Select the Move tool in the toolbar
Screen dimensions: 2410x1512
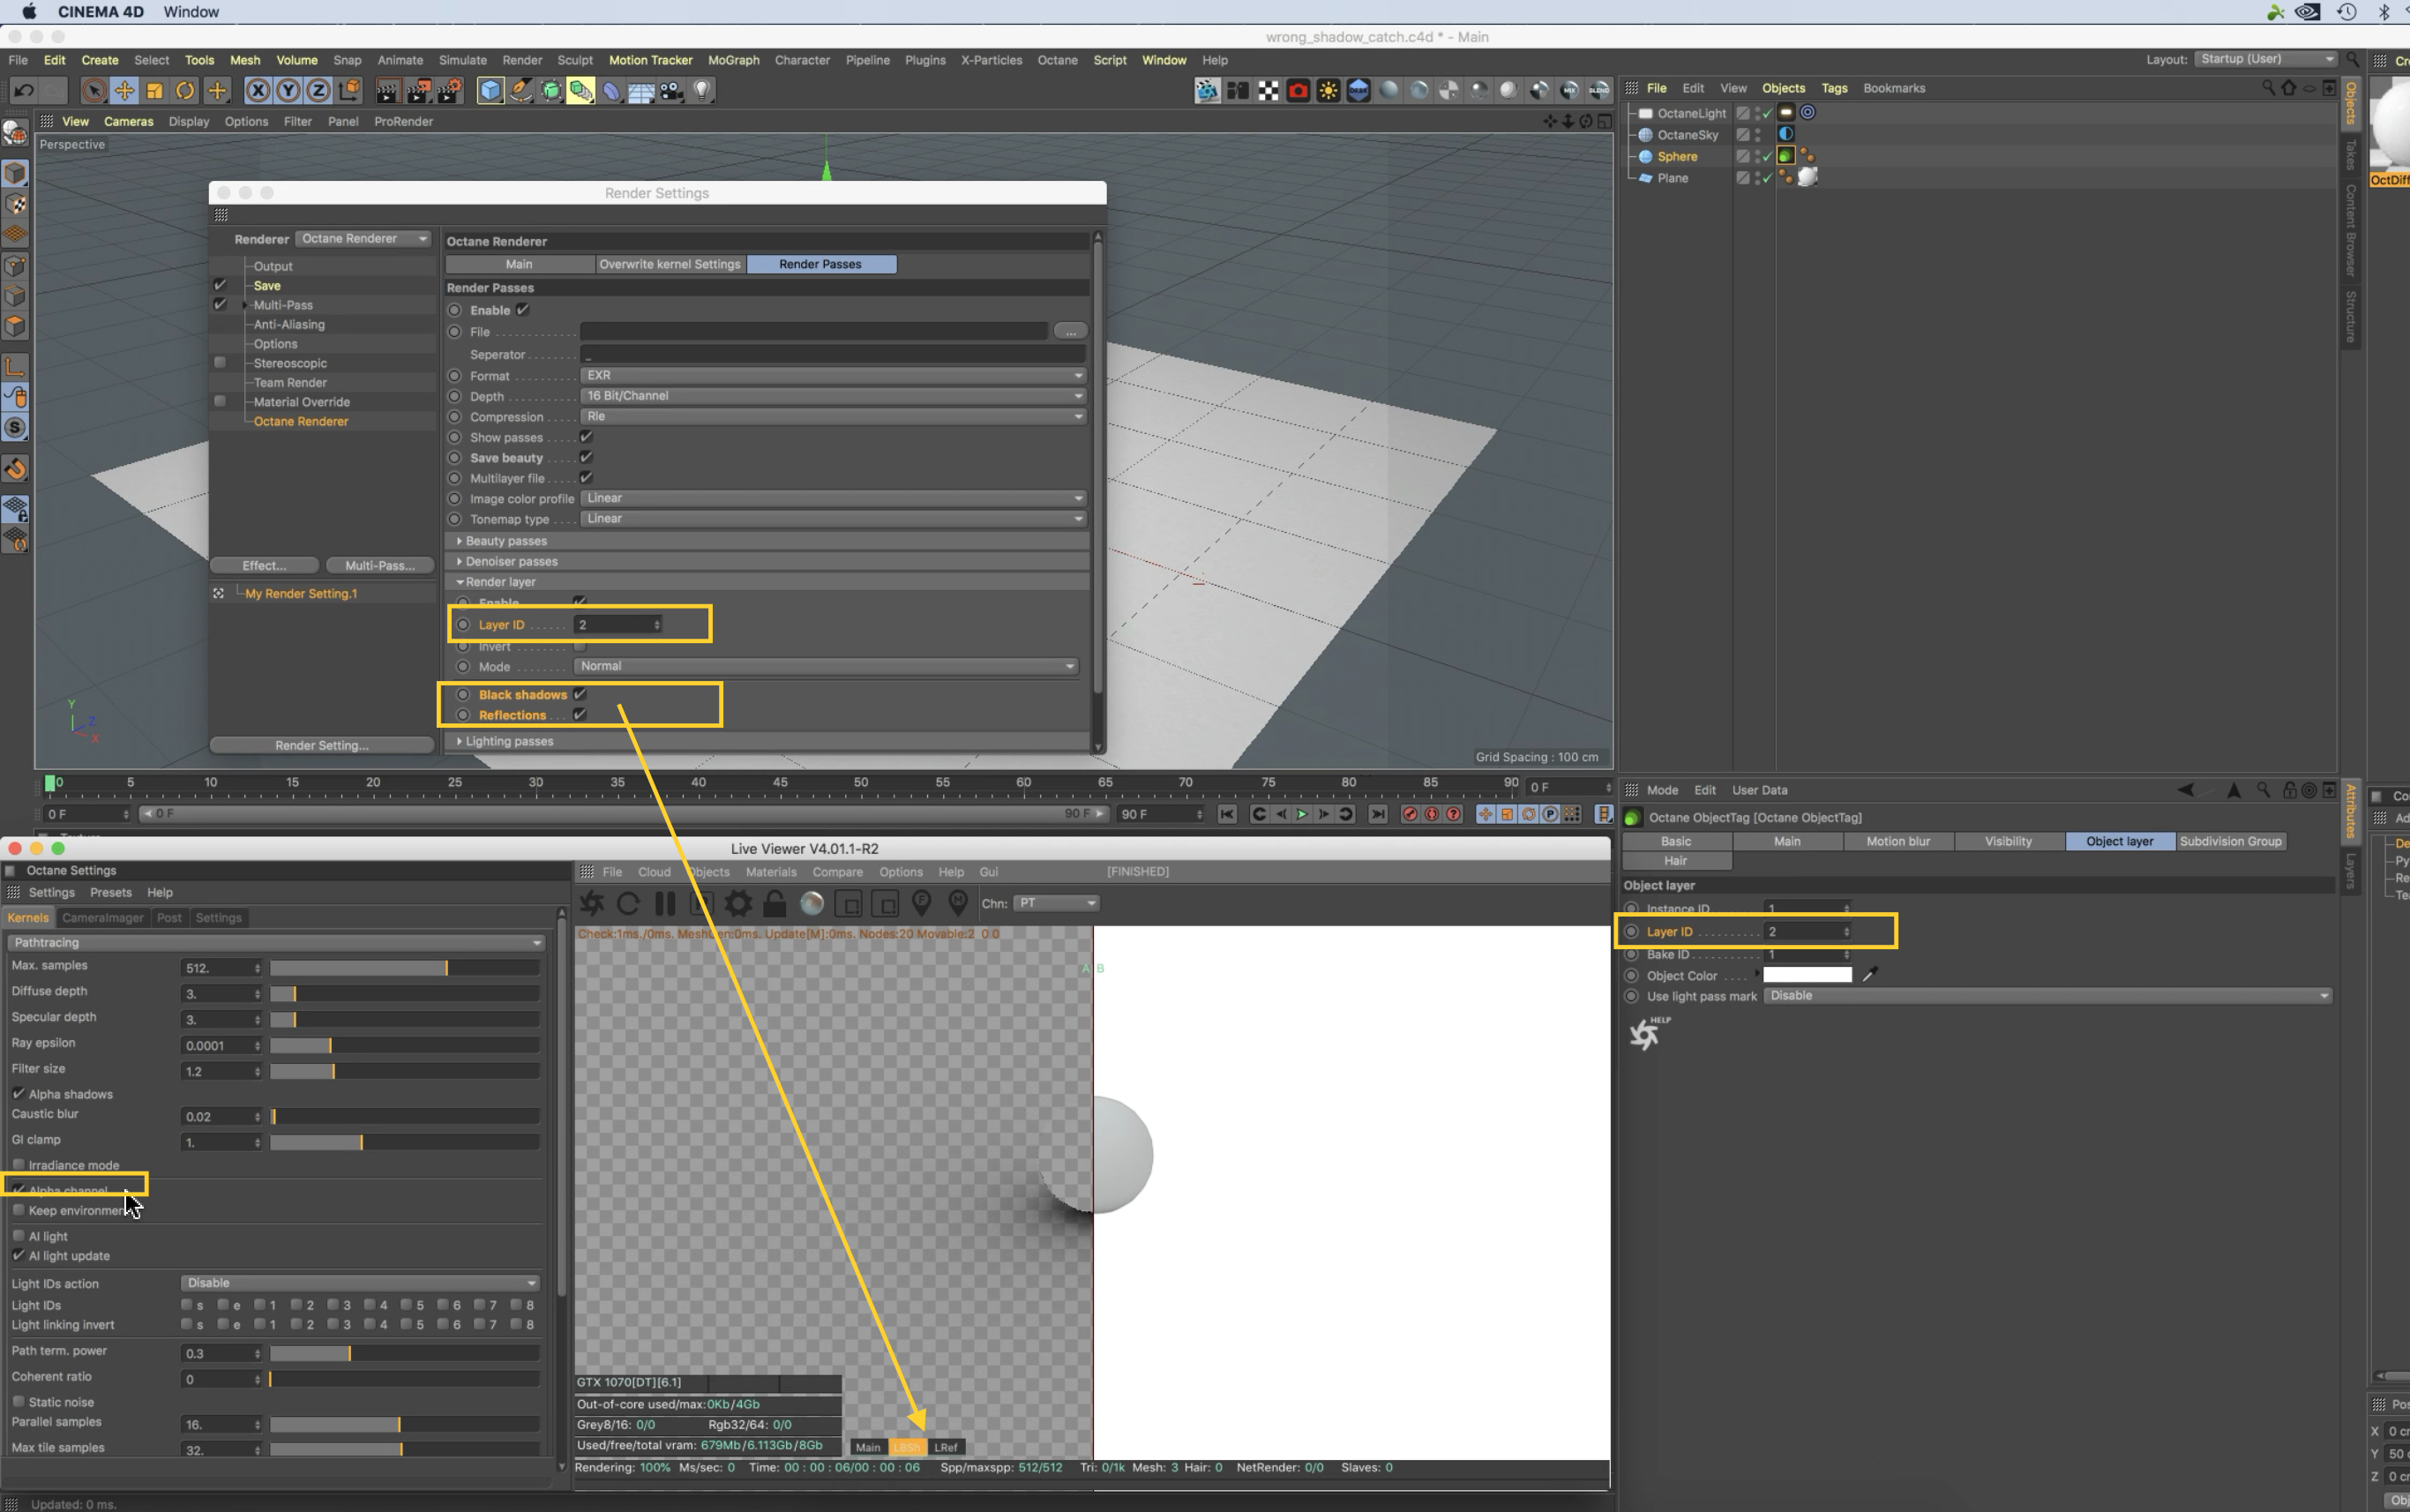[124, 91]
